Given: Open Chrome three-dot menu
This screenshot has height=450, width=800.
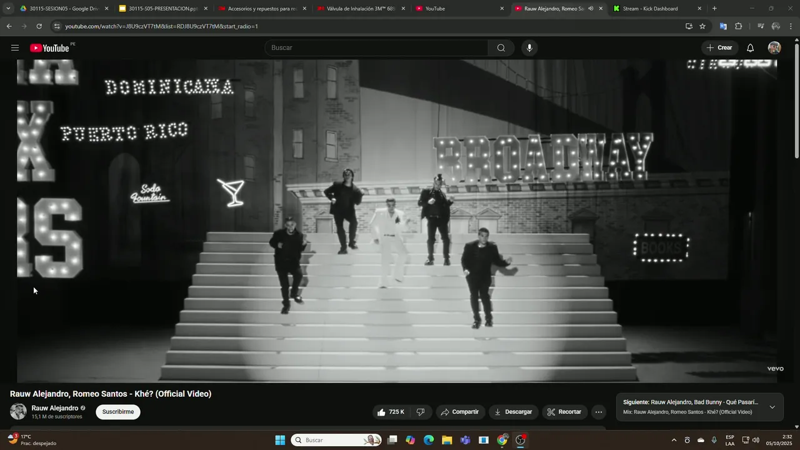Looking at the screenshot, I should (x=791, y=26).
